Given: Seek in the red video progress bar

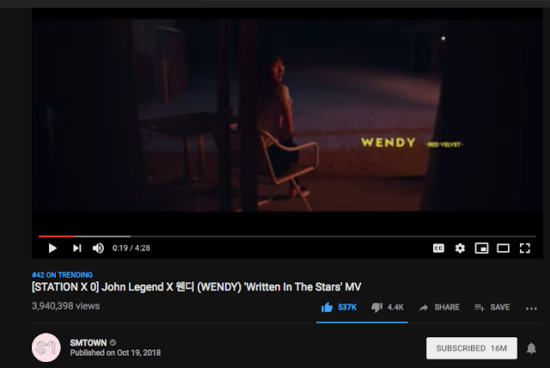Looking at the screenshot, I should click(x=287, y=236).
